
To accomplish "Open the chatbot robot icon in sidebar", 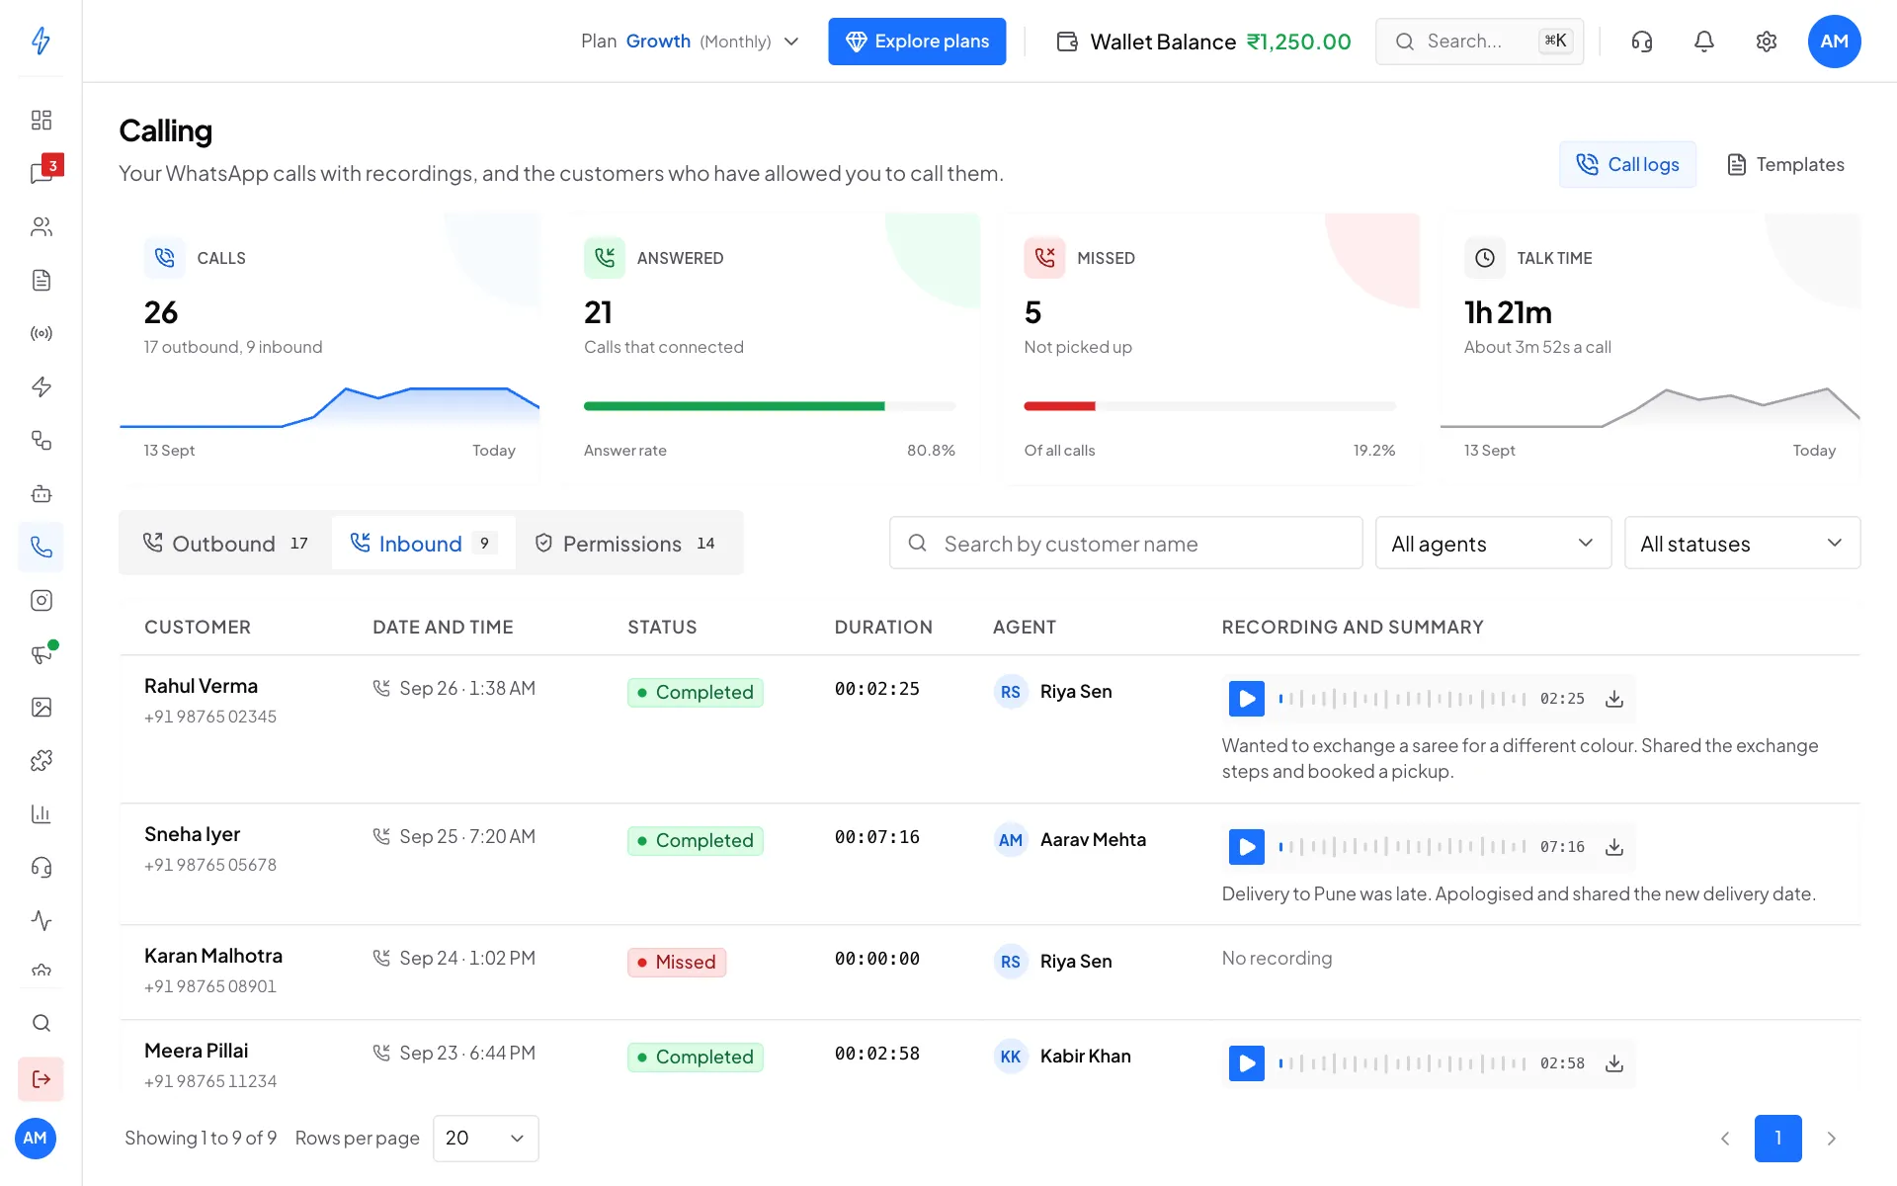I will [41, 493].
